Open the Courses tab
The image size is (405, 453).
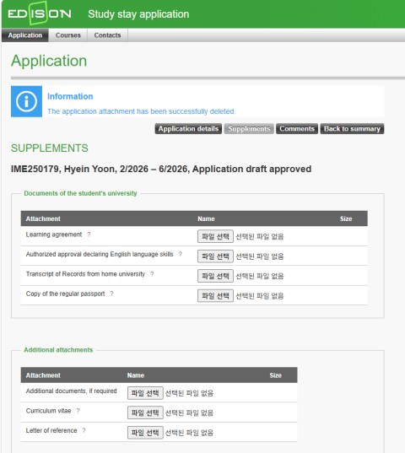(x=68, y=35)
